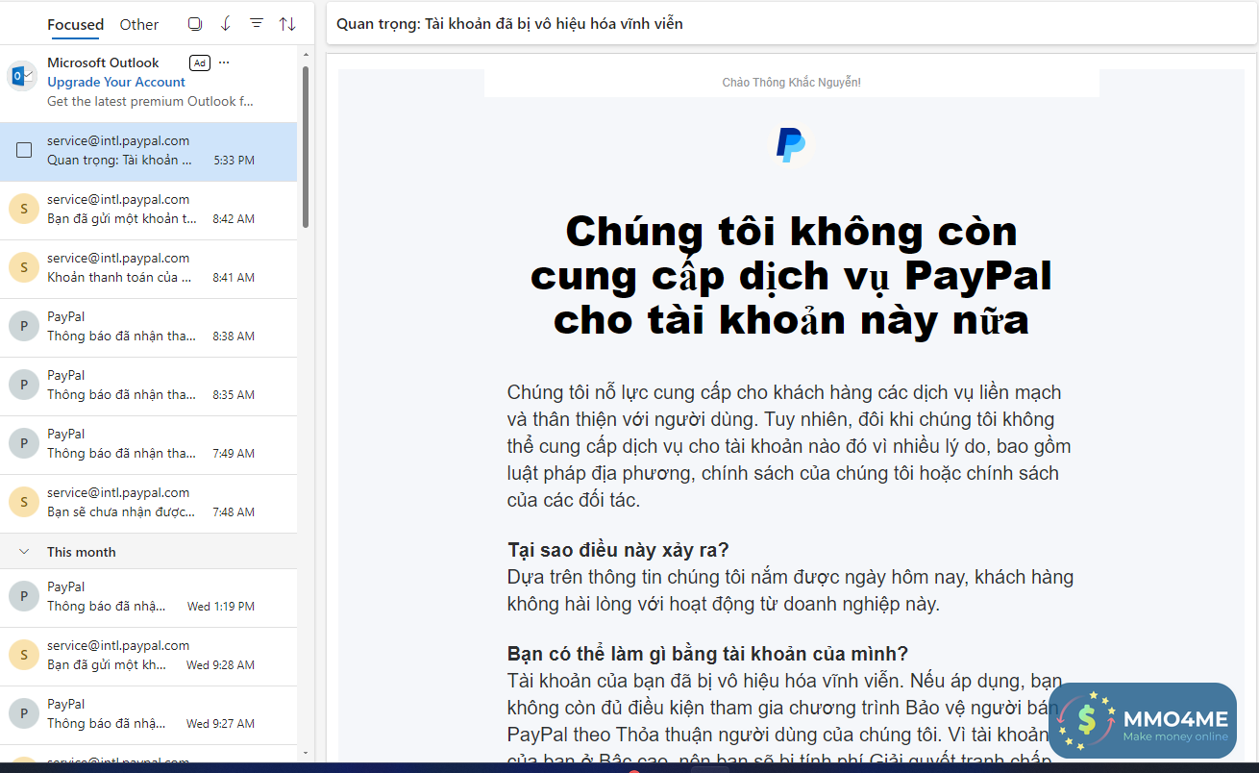The image size is (1259, 773).
Task: Click the Select all messages icon
Action: (x=195, y=24)
